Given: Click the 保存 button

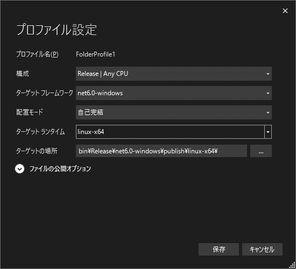Looking at the screenshot, I should tap(219, 250).
